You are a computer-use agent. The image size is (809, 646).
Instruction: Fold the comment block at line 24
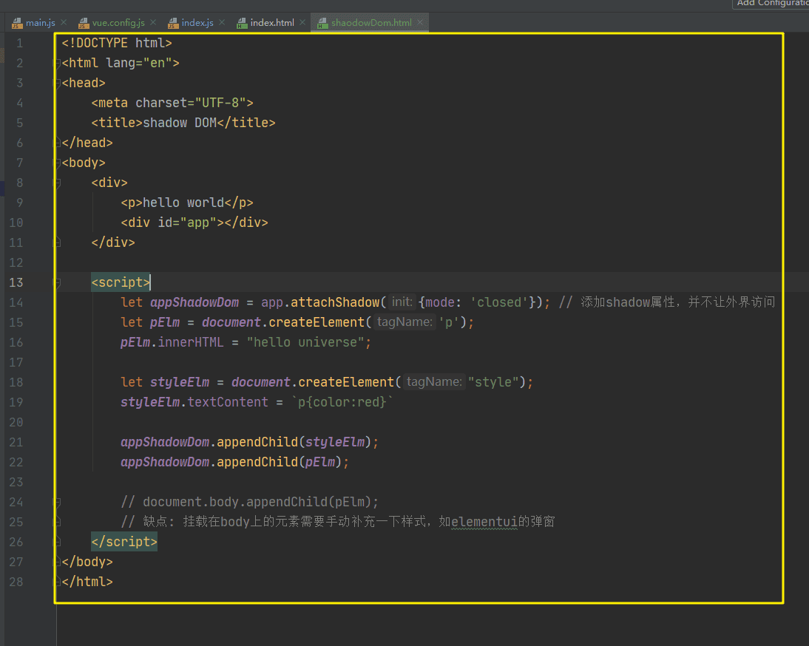(58, 503)
